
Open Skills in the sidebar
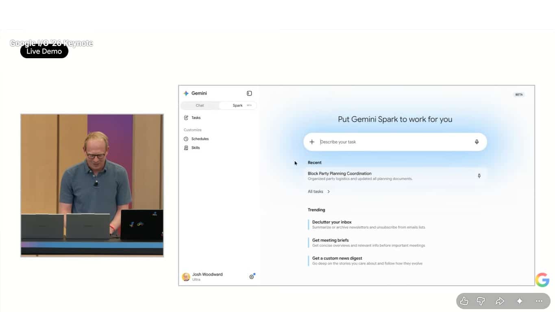tap(196, 148)
